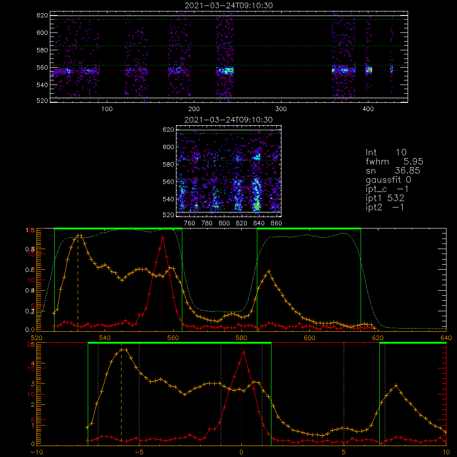Click bright emission blob near x=400 in top spectrogram
The height and width of the screenshot is (457, 457).
coord(369,69)
